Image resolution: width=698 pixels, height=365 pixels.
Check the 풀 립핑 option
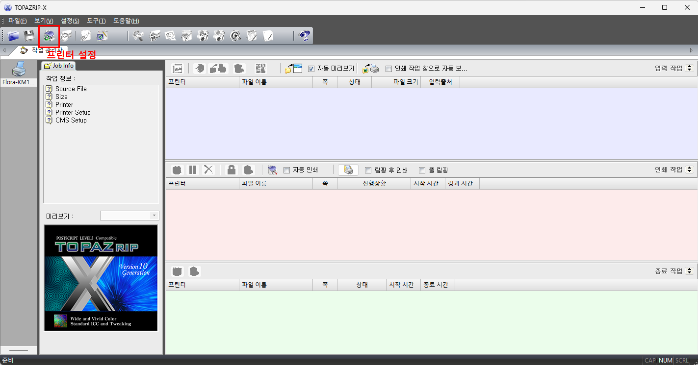(x=422, y=170)
